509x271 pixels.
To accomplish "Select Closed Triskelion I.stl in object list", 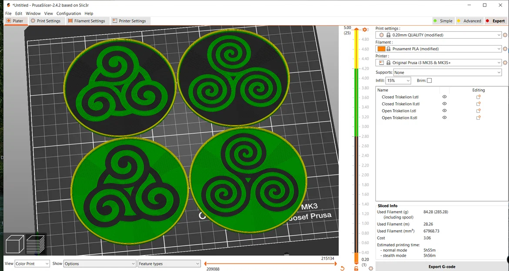I will point(400,97).
